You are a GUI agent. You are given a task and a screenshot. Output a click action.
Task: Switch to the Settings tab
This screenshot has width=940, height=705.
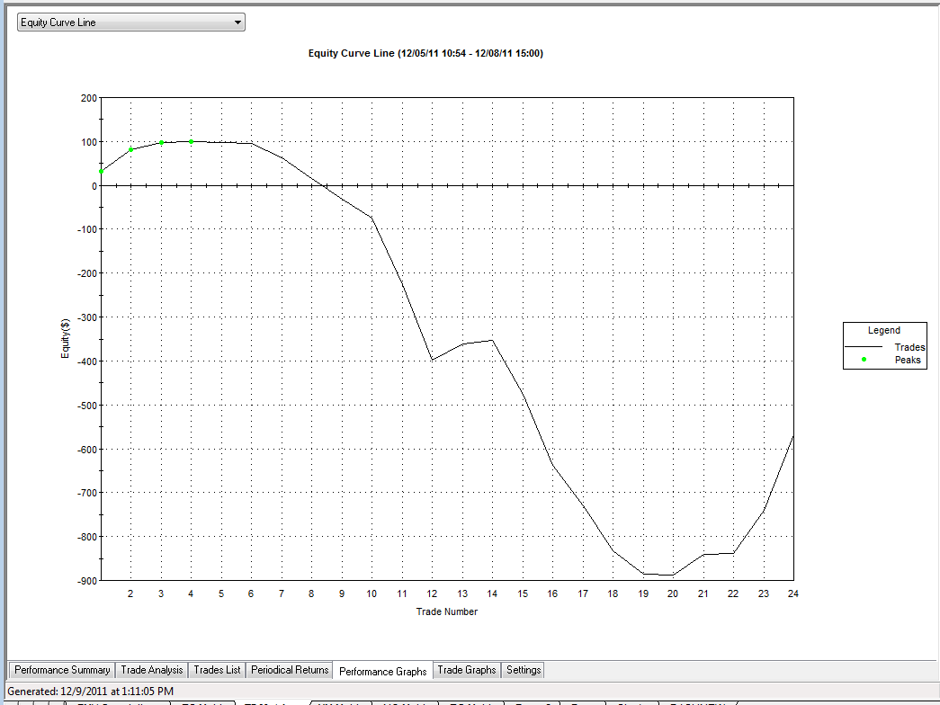point(524,670)
